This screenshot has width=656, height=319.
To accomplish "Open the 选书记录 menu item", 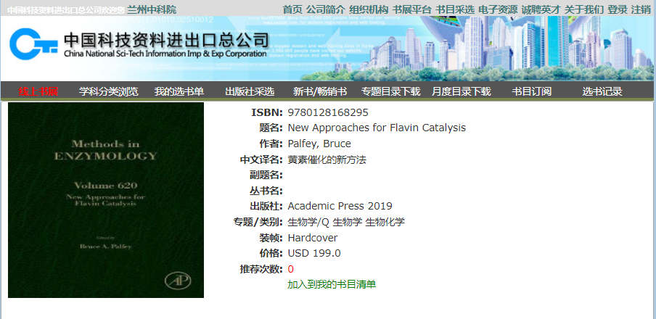I will [x=602, y=91].
